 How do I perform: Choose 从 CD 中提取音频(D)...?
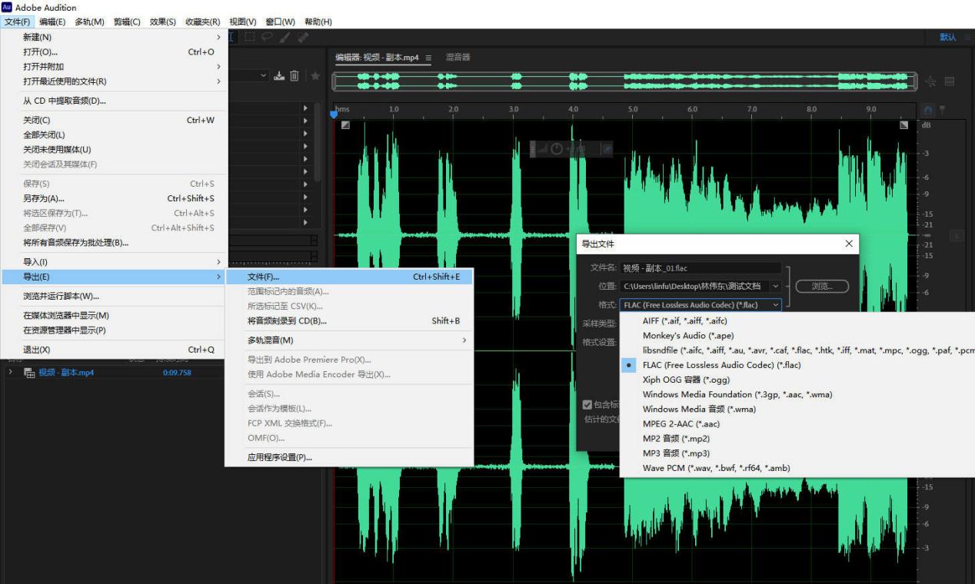pyautogui.click(x=114, y=101)
